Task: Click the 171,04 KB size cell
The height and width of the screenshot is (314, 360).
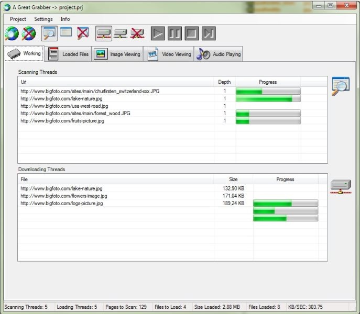Action: click(233, 196)
